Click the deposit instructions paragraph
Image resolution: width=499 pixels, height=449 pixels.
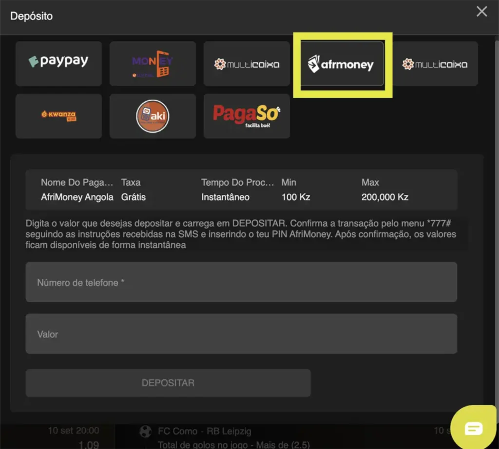click(241, 234)
